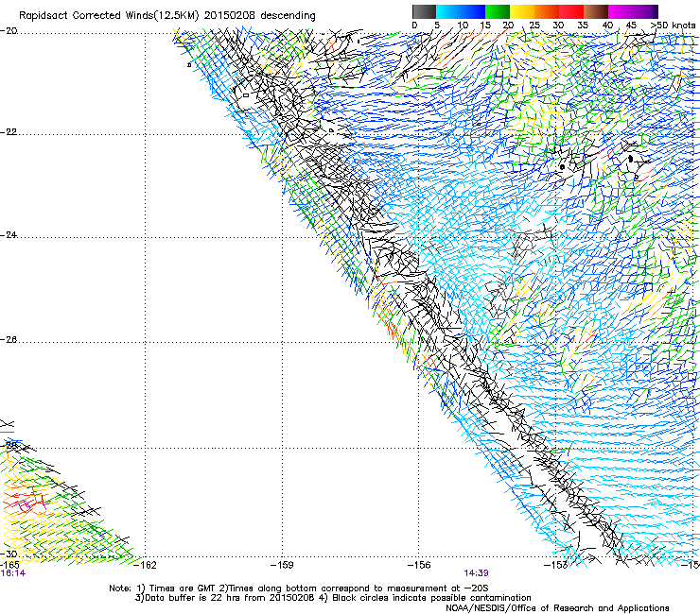Click the latitude label '-22'

pyautogui.click(x=9, y=132)
